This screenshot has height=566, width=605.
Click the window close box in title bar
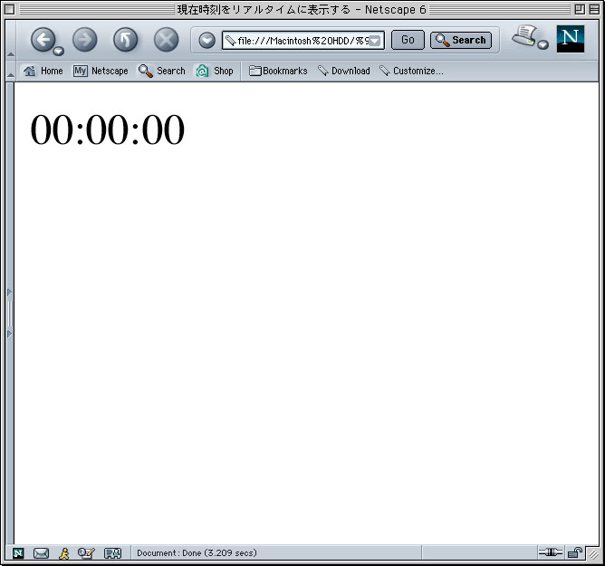9,9
